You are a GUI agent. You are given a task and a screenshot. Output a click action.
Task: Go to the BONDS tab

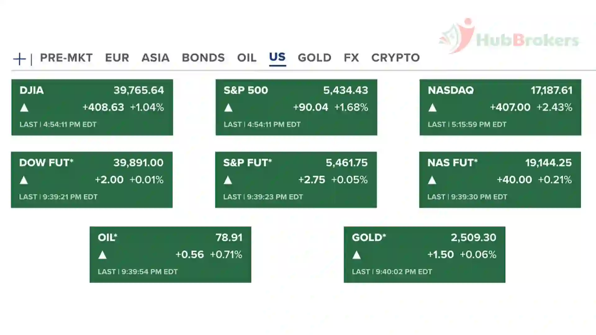coord(203,58)
